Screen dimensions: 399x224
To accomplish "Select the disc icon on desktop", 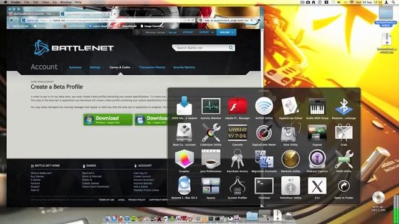I will (378, 197).
